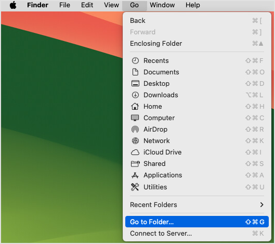Choose Go to Folder… highlighted item
275x244 pixels.
pos(197,222)
